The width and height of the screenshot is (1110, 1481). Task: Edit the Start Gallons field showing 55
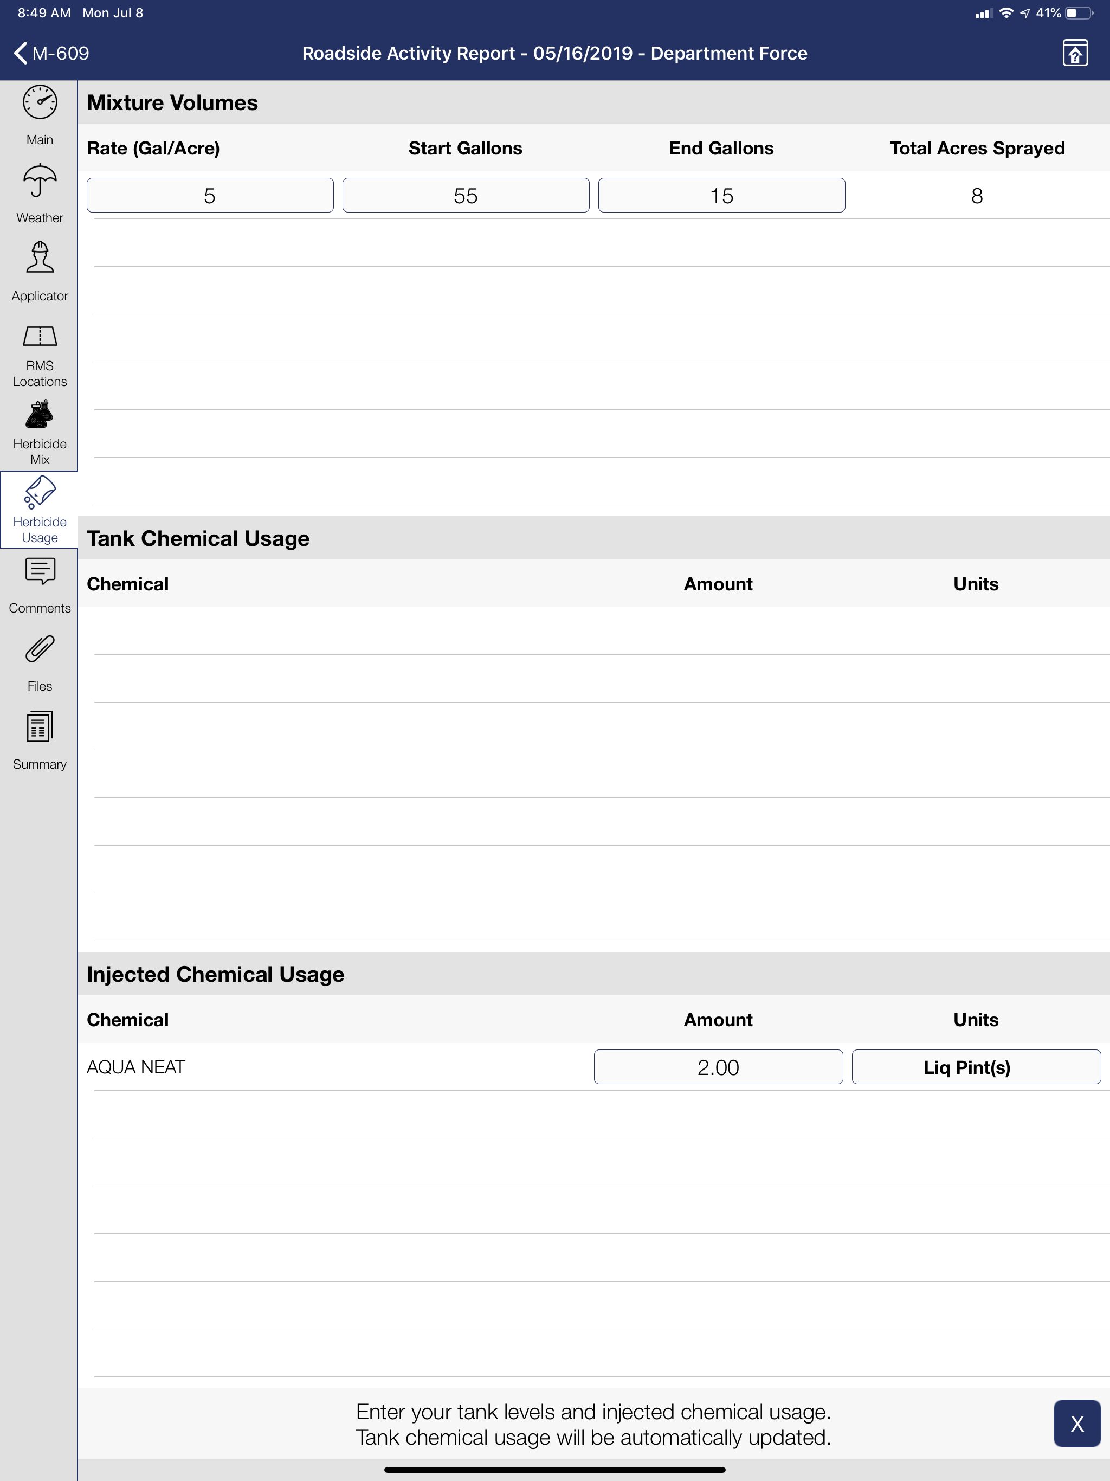pos(466,196)
